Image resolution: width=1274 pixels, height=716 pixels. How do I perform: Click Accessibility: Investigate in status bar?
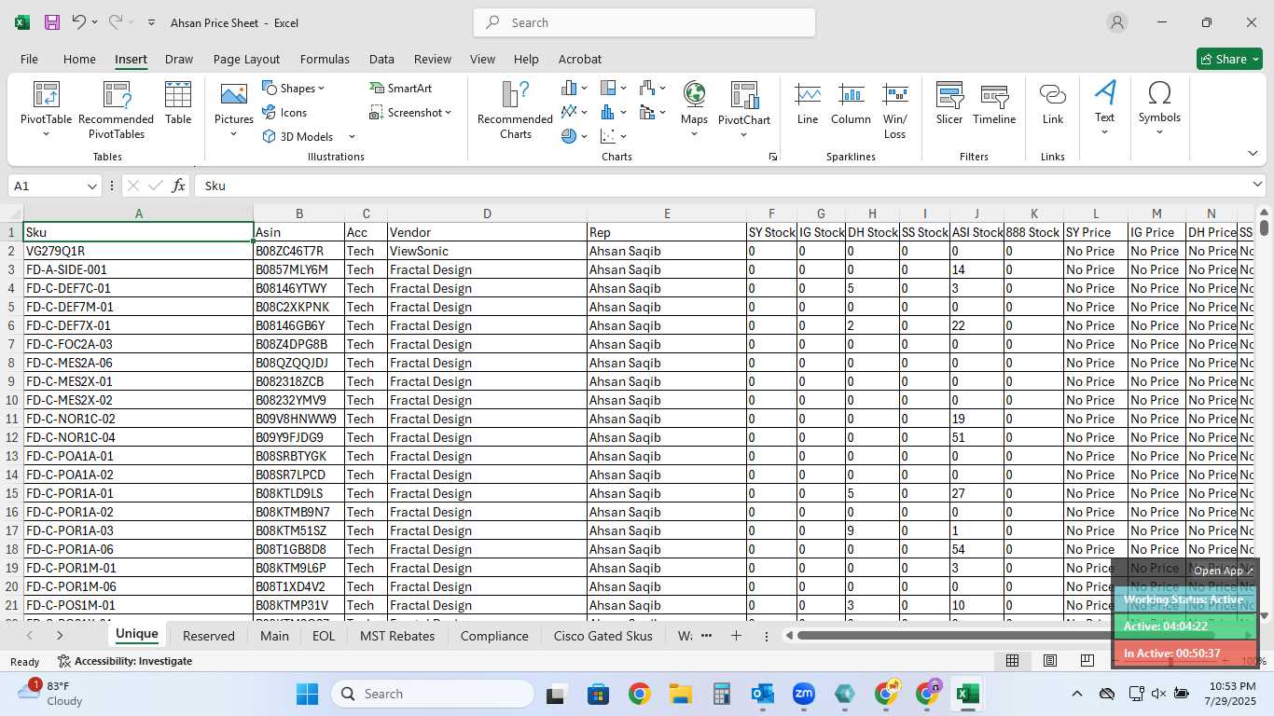tap(125, 661)
